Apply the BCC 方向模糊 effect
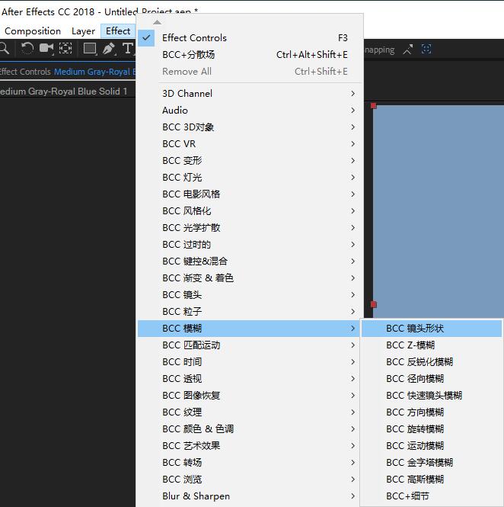504x507 pixels. (432, 412)
